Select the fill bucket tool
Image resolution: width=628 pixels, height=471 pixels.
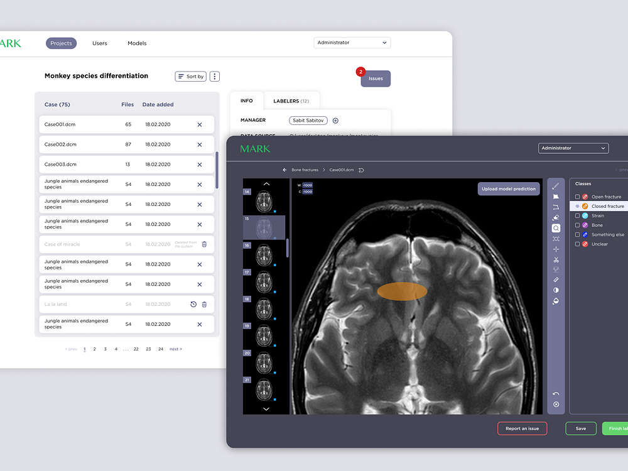pyautogui.click(x=556, y=301)
